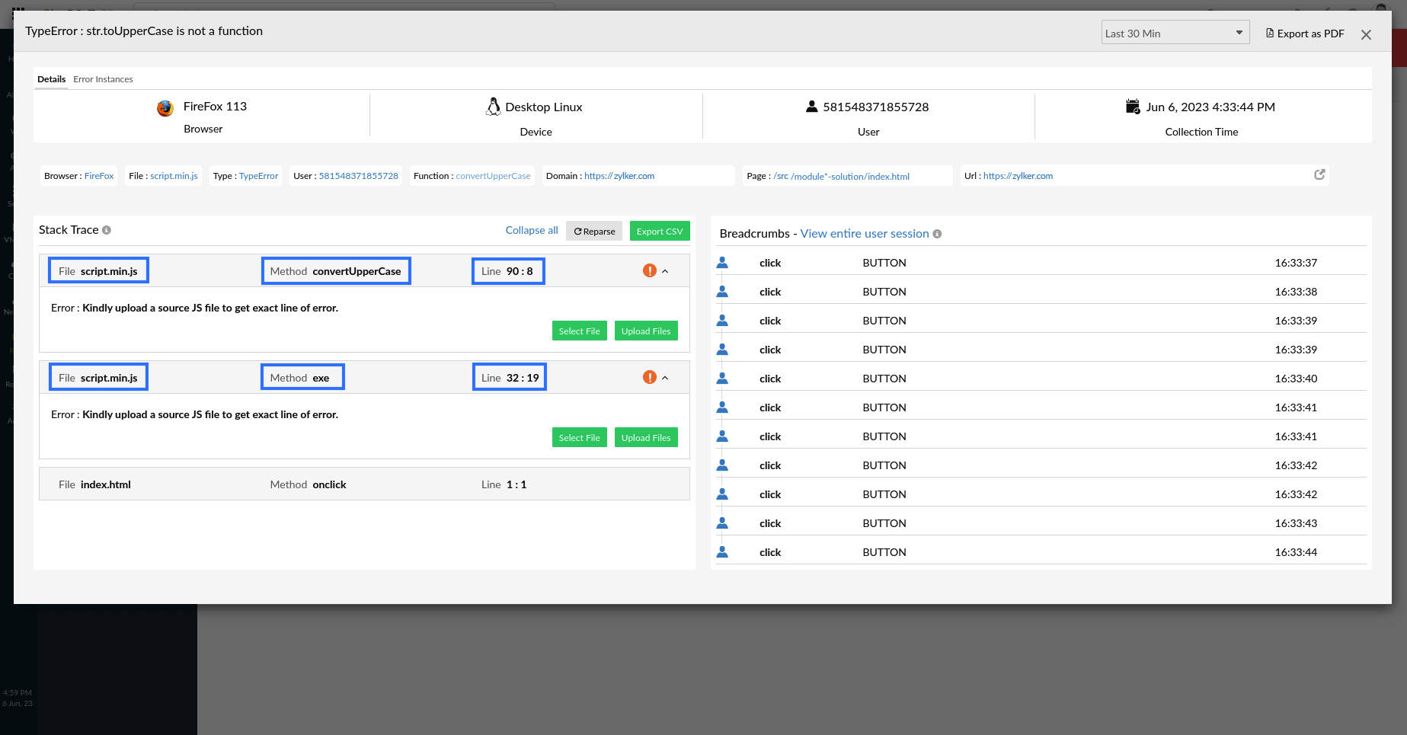Click the user icon for the 16:33:44 breadcrumb
Image resolution: width=1407 pixels, height=735 pixels.
pyautogui.click(x=722, y=552)
